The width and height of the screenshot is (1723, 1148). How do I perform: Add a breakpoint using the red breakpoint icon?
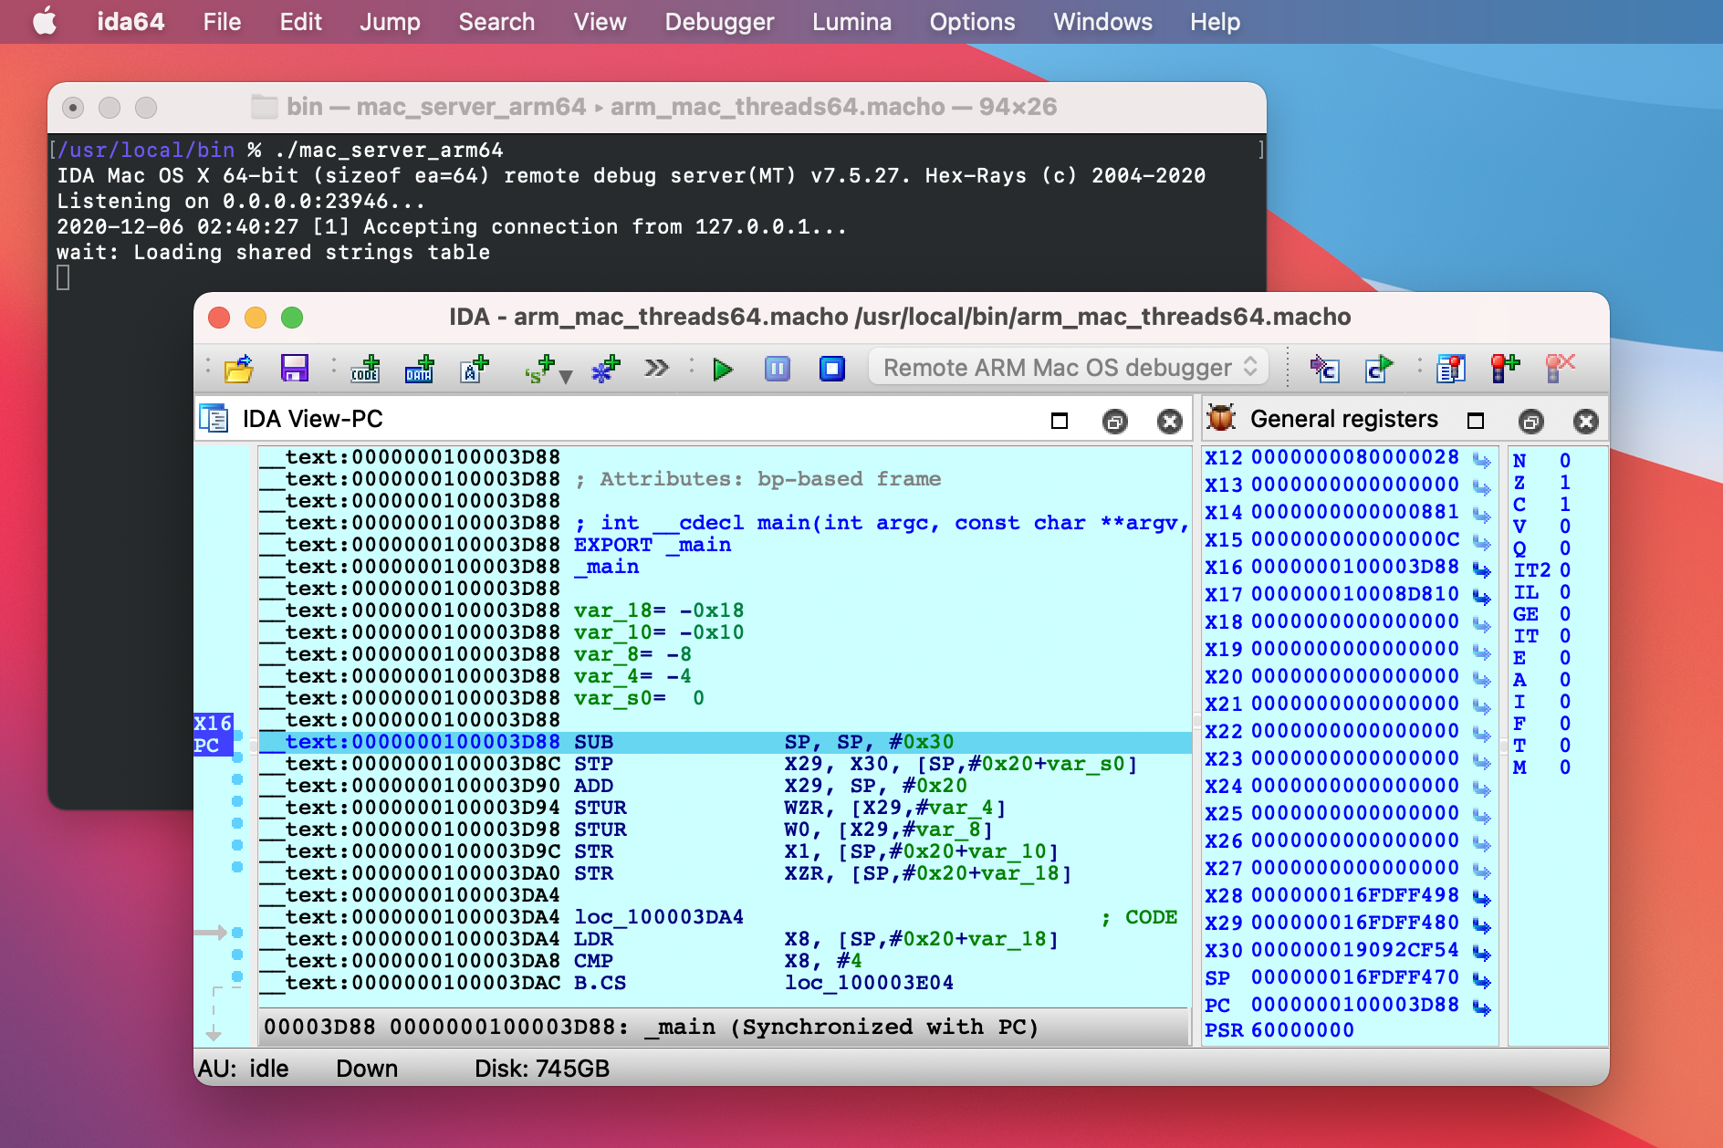tap(1506, 369)
